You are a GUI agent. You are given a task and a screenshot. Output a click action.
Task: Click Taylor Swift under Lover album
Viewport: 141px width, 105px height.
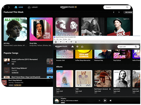tap(60, 91)
